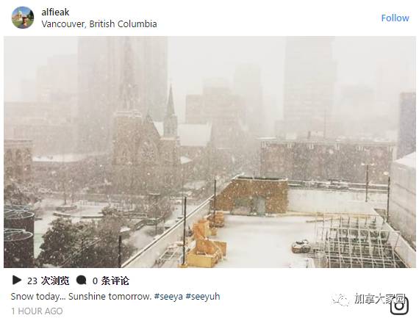Open the alfieak username link
The image size is (419, 318).
point(55,12)
